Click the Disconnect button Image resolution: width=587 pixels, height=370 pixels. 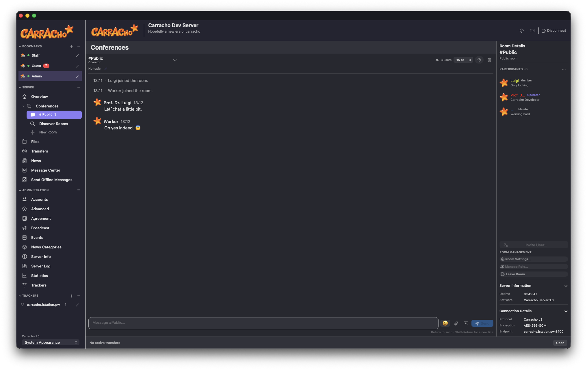(554, 31)
